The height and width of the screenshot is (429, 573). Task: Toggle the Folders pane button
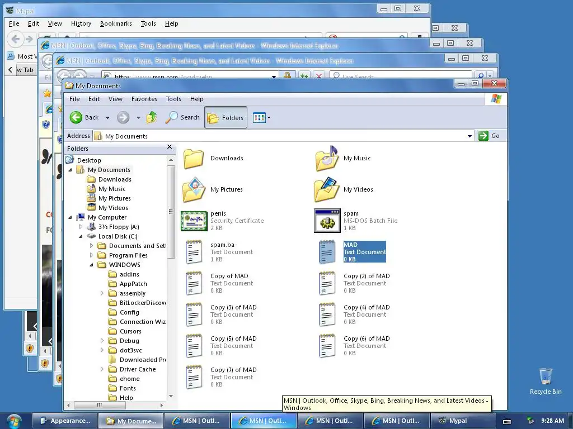point(226,117)
